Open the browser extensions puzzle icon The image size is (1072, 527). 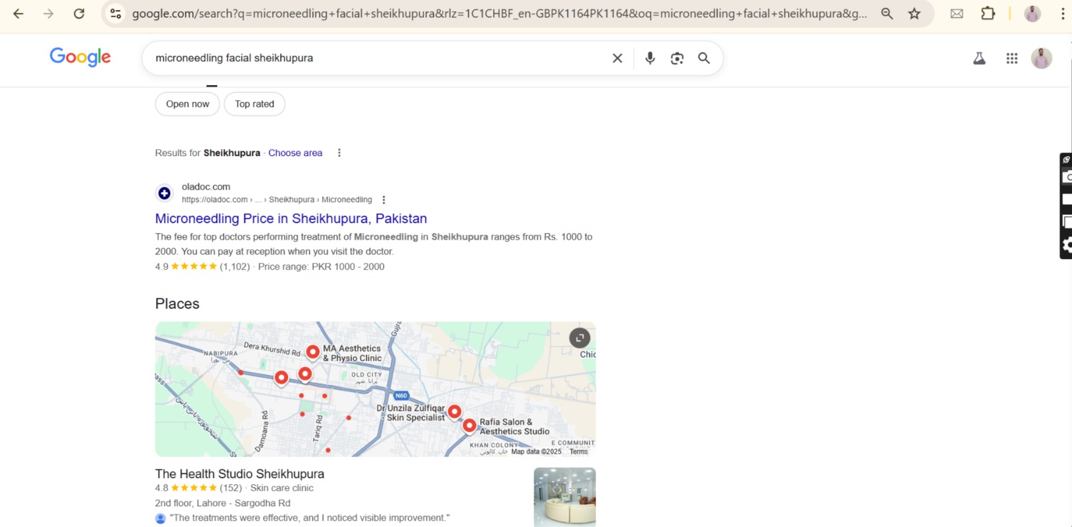[988, 13]
